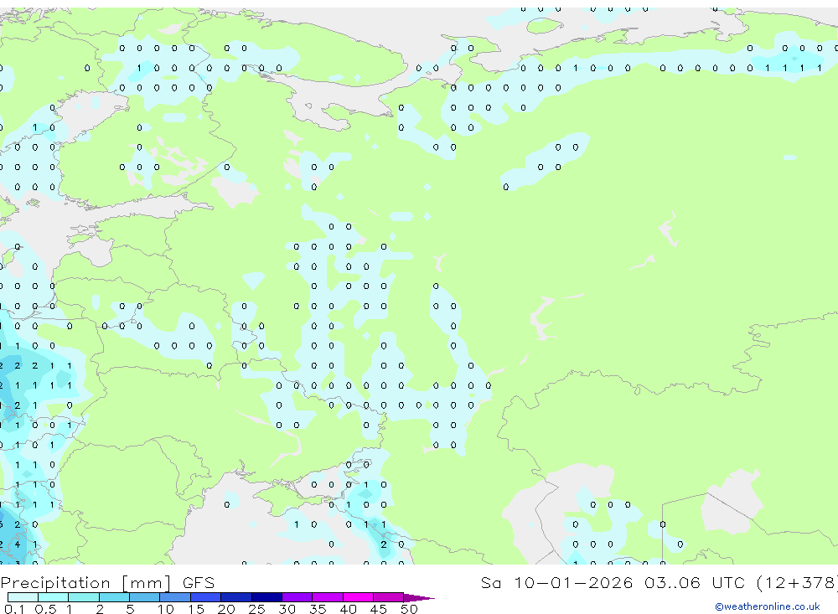Click the '0.5' legend value label
The height and width of the screenshot is (614, 838).
(x=45, y=609)
